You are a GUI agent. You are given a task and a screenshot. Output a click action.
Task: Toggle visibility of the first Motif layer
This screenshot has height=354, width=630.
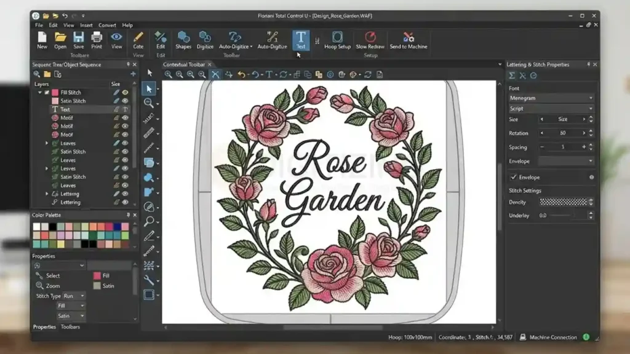(x=126, y=117)
